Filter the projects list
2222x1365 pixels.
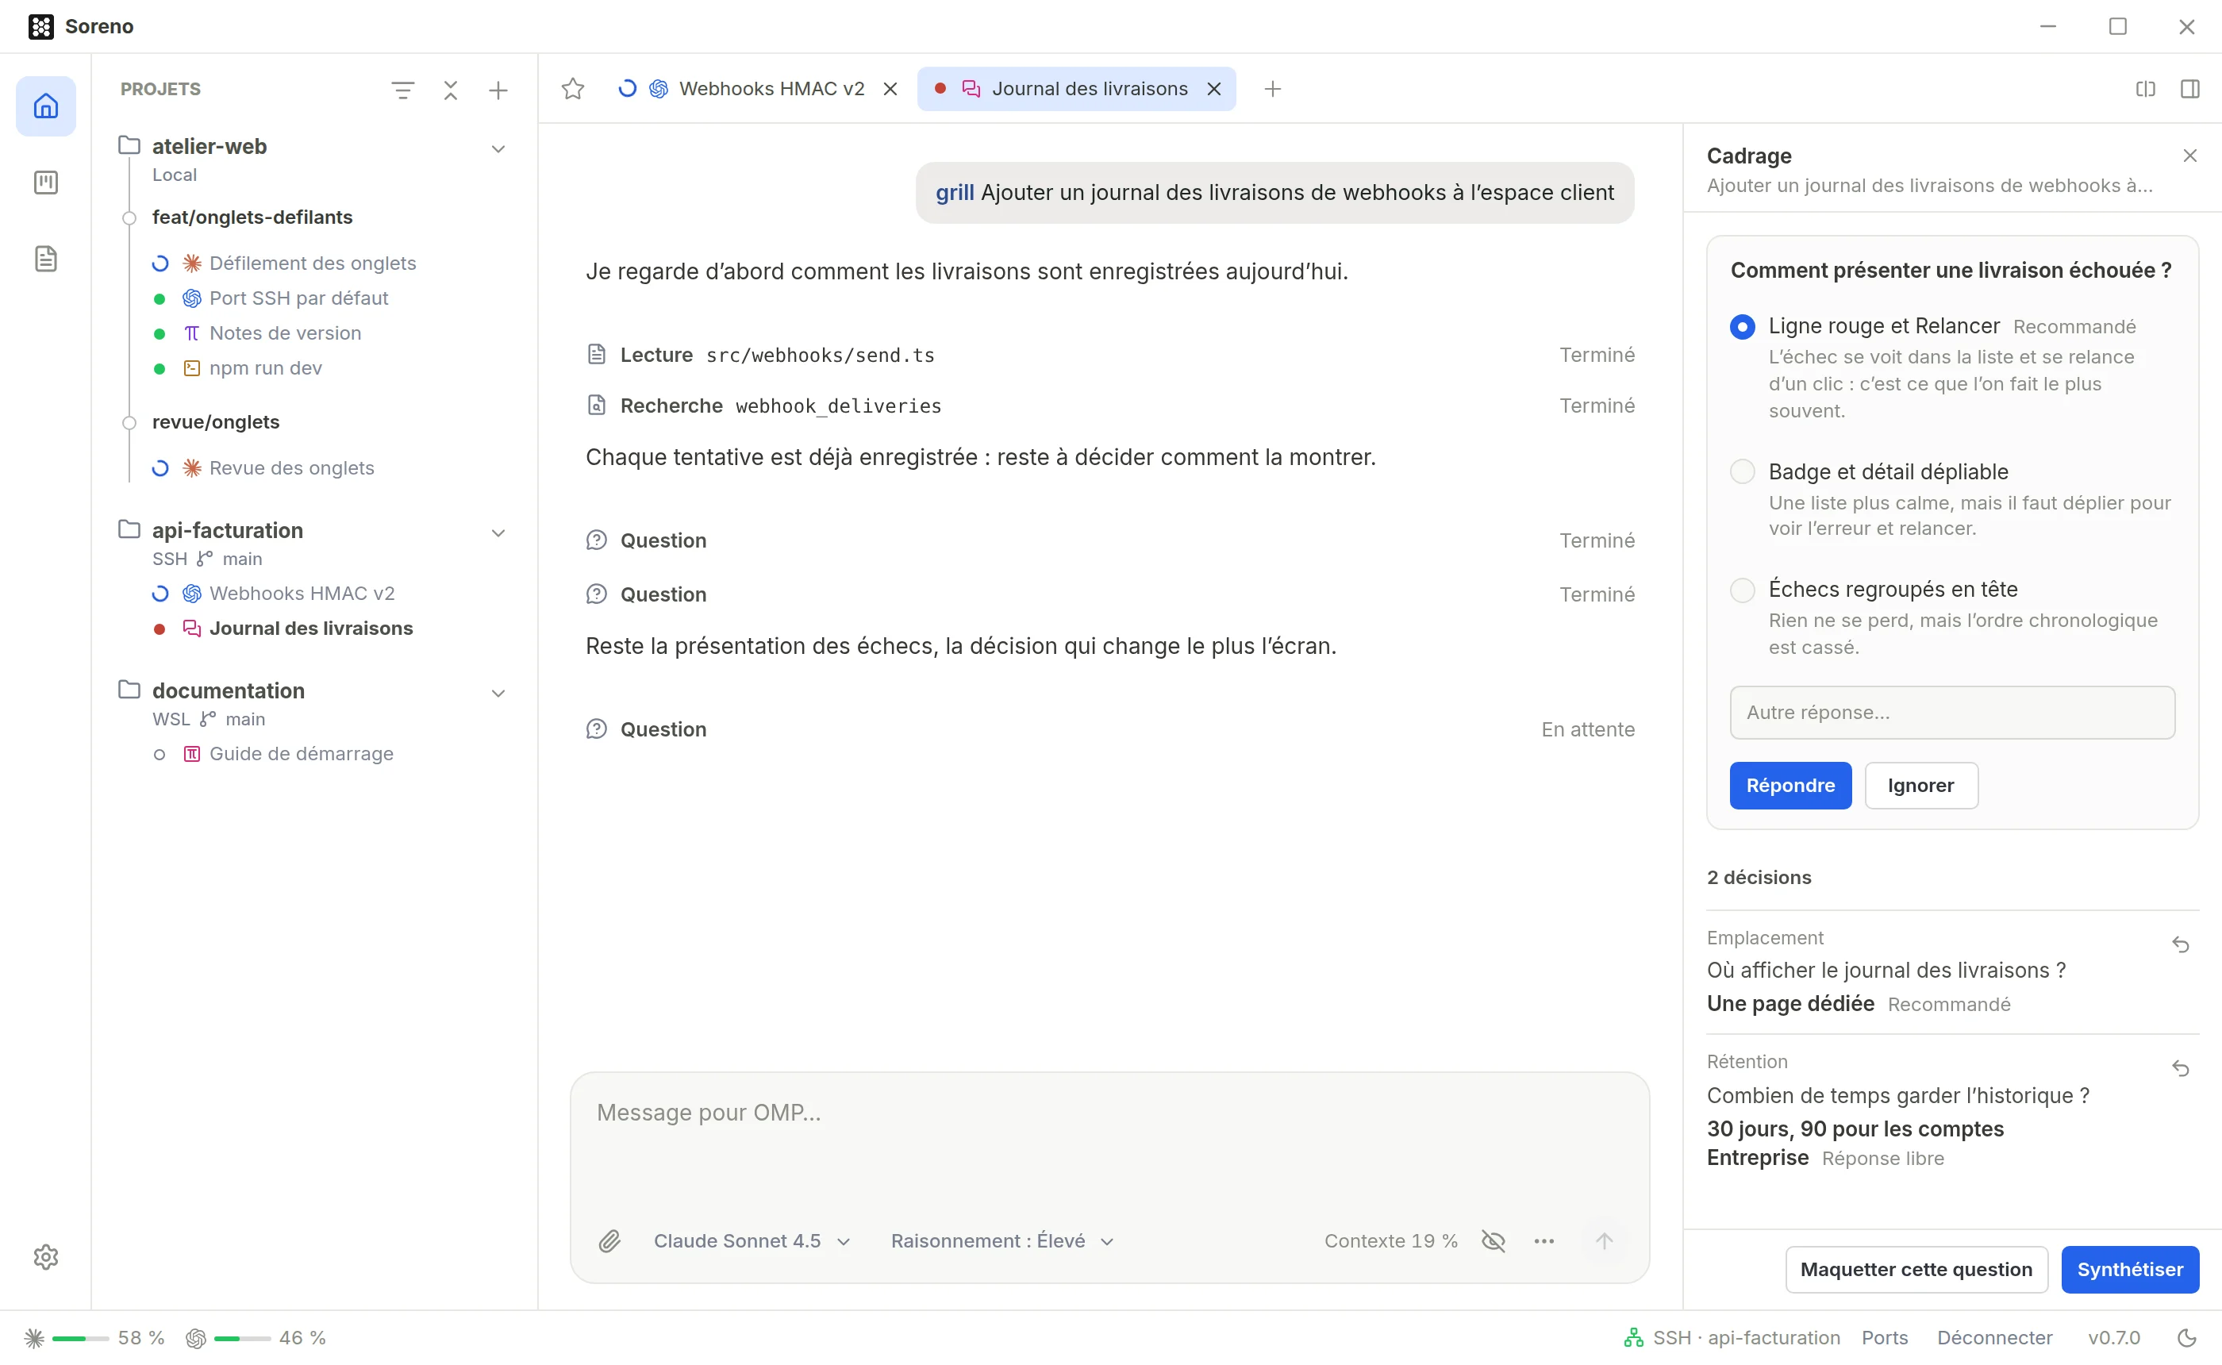[x=402, y=90]
